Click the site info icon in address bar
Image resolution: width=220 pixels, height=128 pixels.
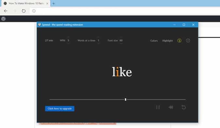tap(34, 11)
